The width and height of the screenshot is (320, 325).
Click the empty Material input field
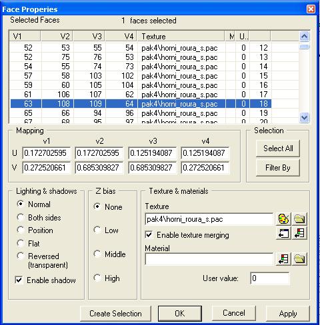coord(209,259)
